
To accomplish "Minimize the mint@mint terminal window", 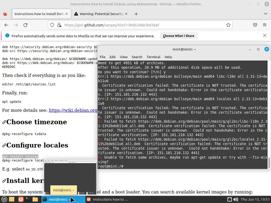I will [x=250, y=49].
